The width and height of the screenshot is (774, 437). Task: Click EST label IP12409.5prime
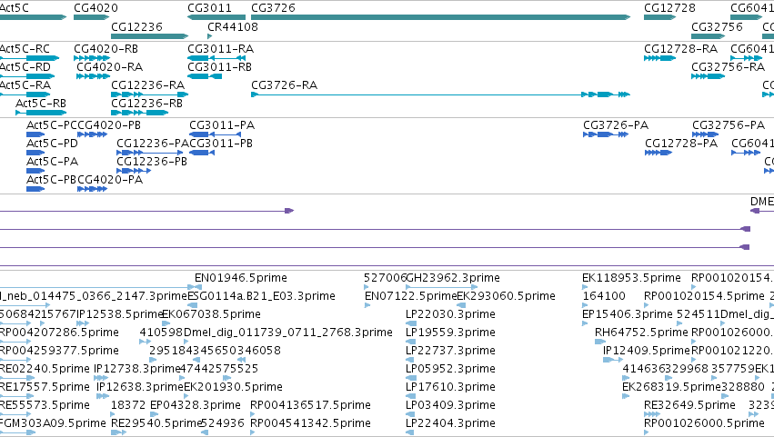(x=646, y=351)
